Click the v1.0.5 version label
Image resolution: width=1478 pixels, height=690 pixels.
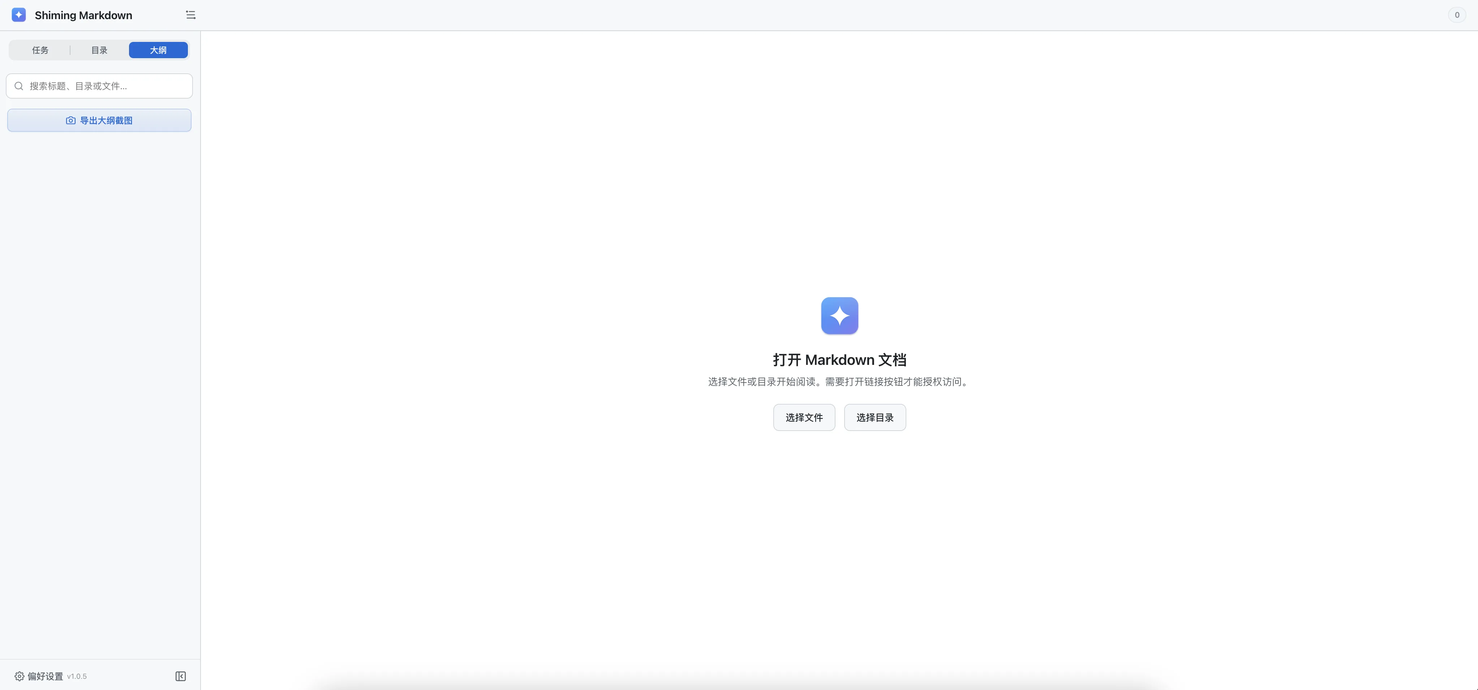pos(77,677)
